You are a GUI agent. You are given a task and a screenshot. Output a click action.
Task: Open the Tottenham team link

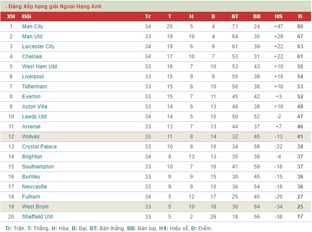34,87
